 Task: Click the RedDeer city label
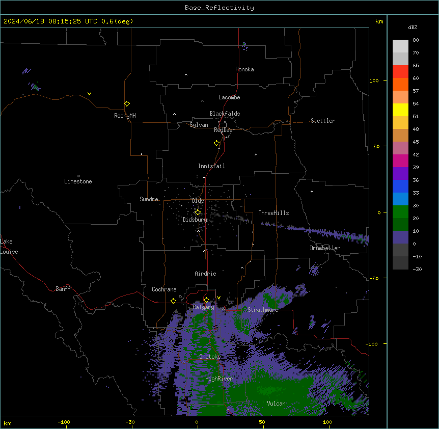tap(224, 130)
